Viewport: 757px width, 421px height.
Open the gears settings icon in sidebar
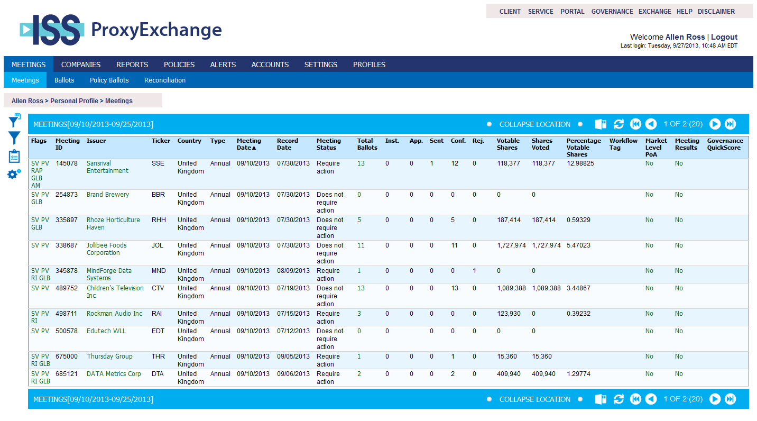pos(14,173)
